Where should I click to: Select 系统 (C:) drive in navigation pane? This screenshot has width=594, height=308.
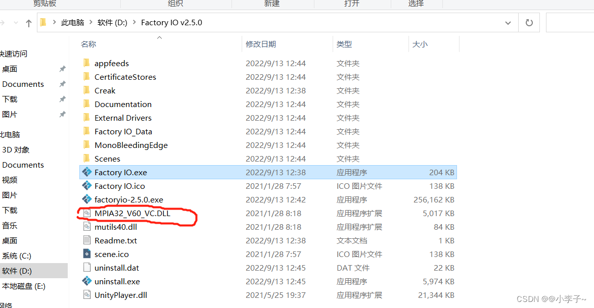point(16,256)
